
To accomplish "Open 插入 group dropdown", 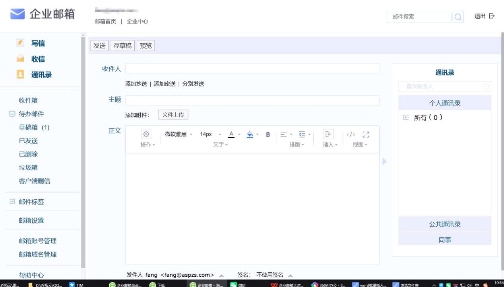I will [330, 144].
